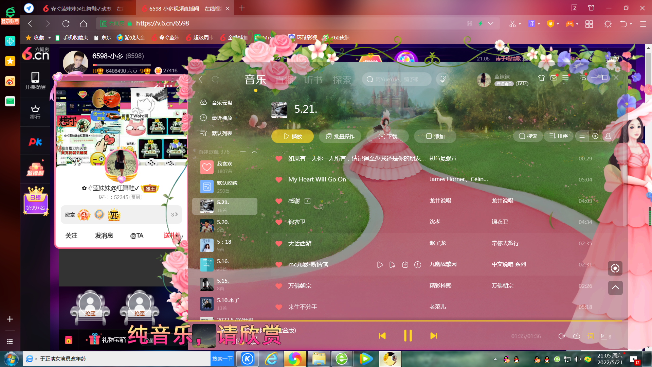The width and height of the screenshot is (652, 367).
Task: Click the yellow 播放 button
Action: coord(292,136)
